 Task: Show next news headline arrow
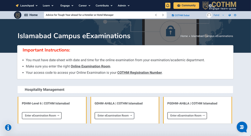[163, 15]
